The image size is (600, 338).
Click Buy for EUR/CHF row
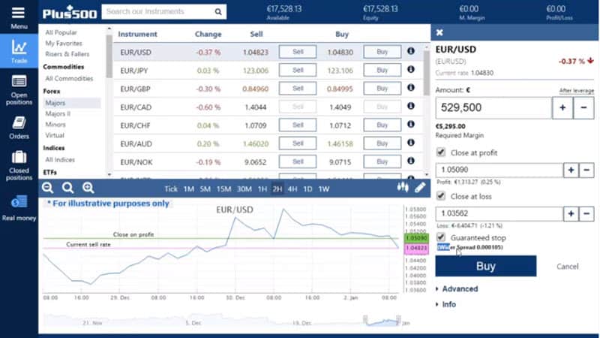click(382, 125)
